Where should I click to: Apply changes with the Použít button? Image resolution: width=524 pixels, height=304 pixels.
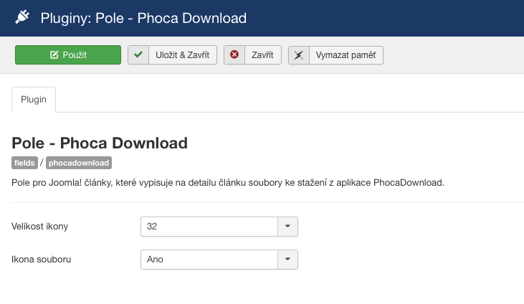click(x=68, y=55)
